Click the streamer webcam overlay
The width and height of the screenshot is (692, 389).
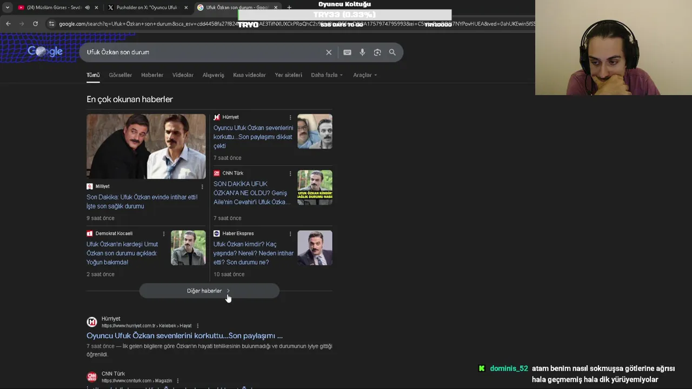(x=614, y=48)
